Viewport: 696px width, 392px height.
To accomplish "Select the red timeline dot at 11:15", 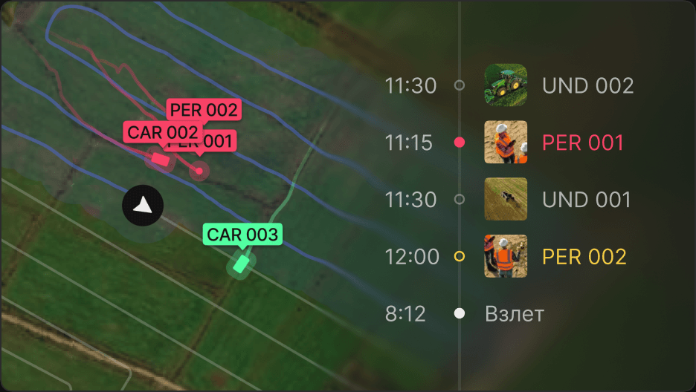I will coord(460,143).
